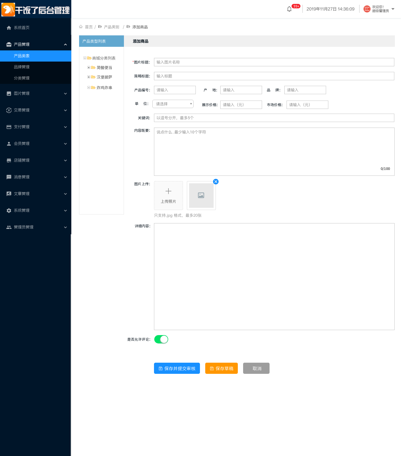Image resolution: width=401 pixels, height=456 pixels.
Task: Click the 品牌 input field
Action: (305, 90)
